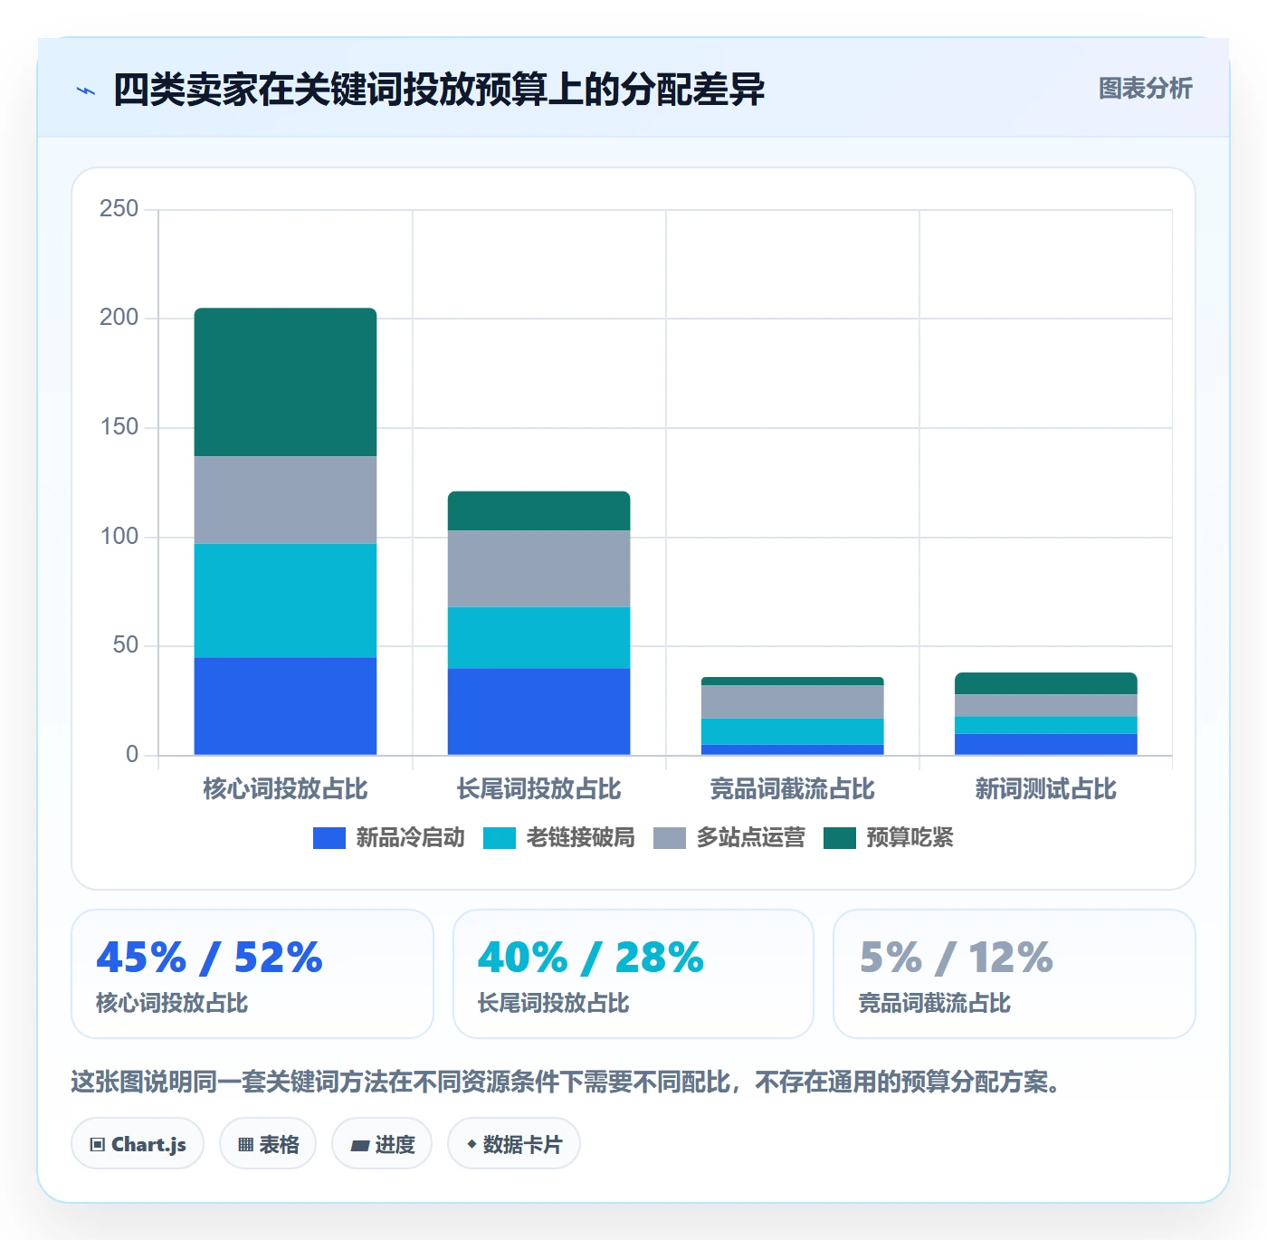Click the cyan segment of the 竞品词截流占比 bar
This screenshot has height=1240, width=1267.
pos(793,731)
